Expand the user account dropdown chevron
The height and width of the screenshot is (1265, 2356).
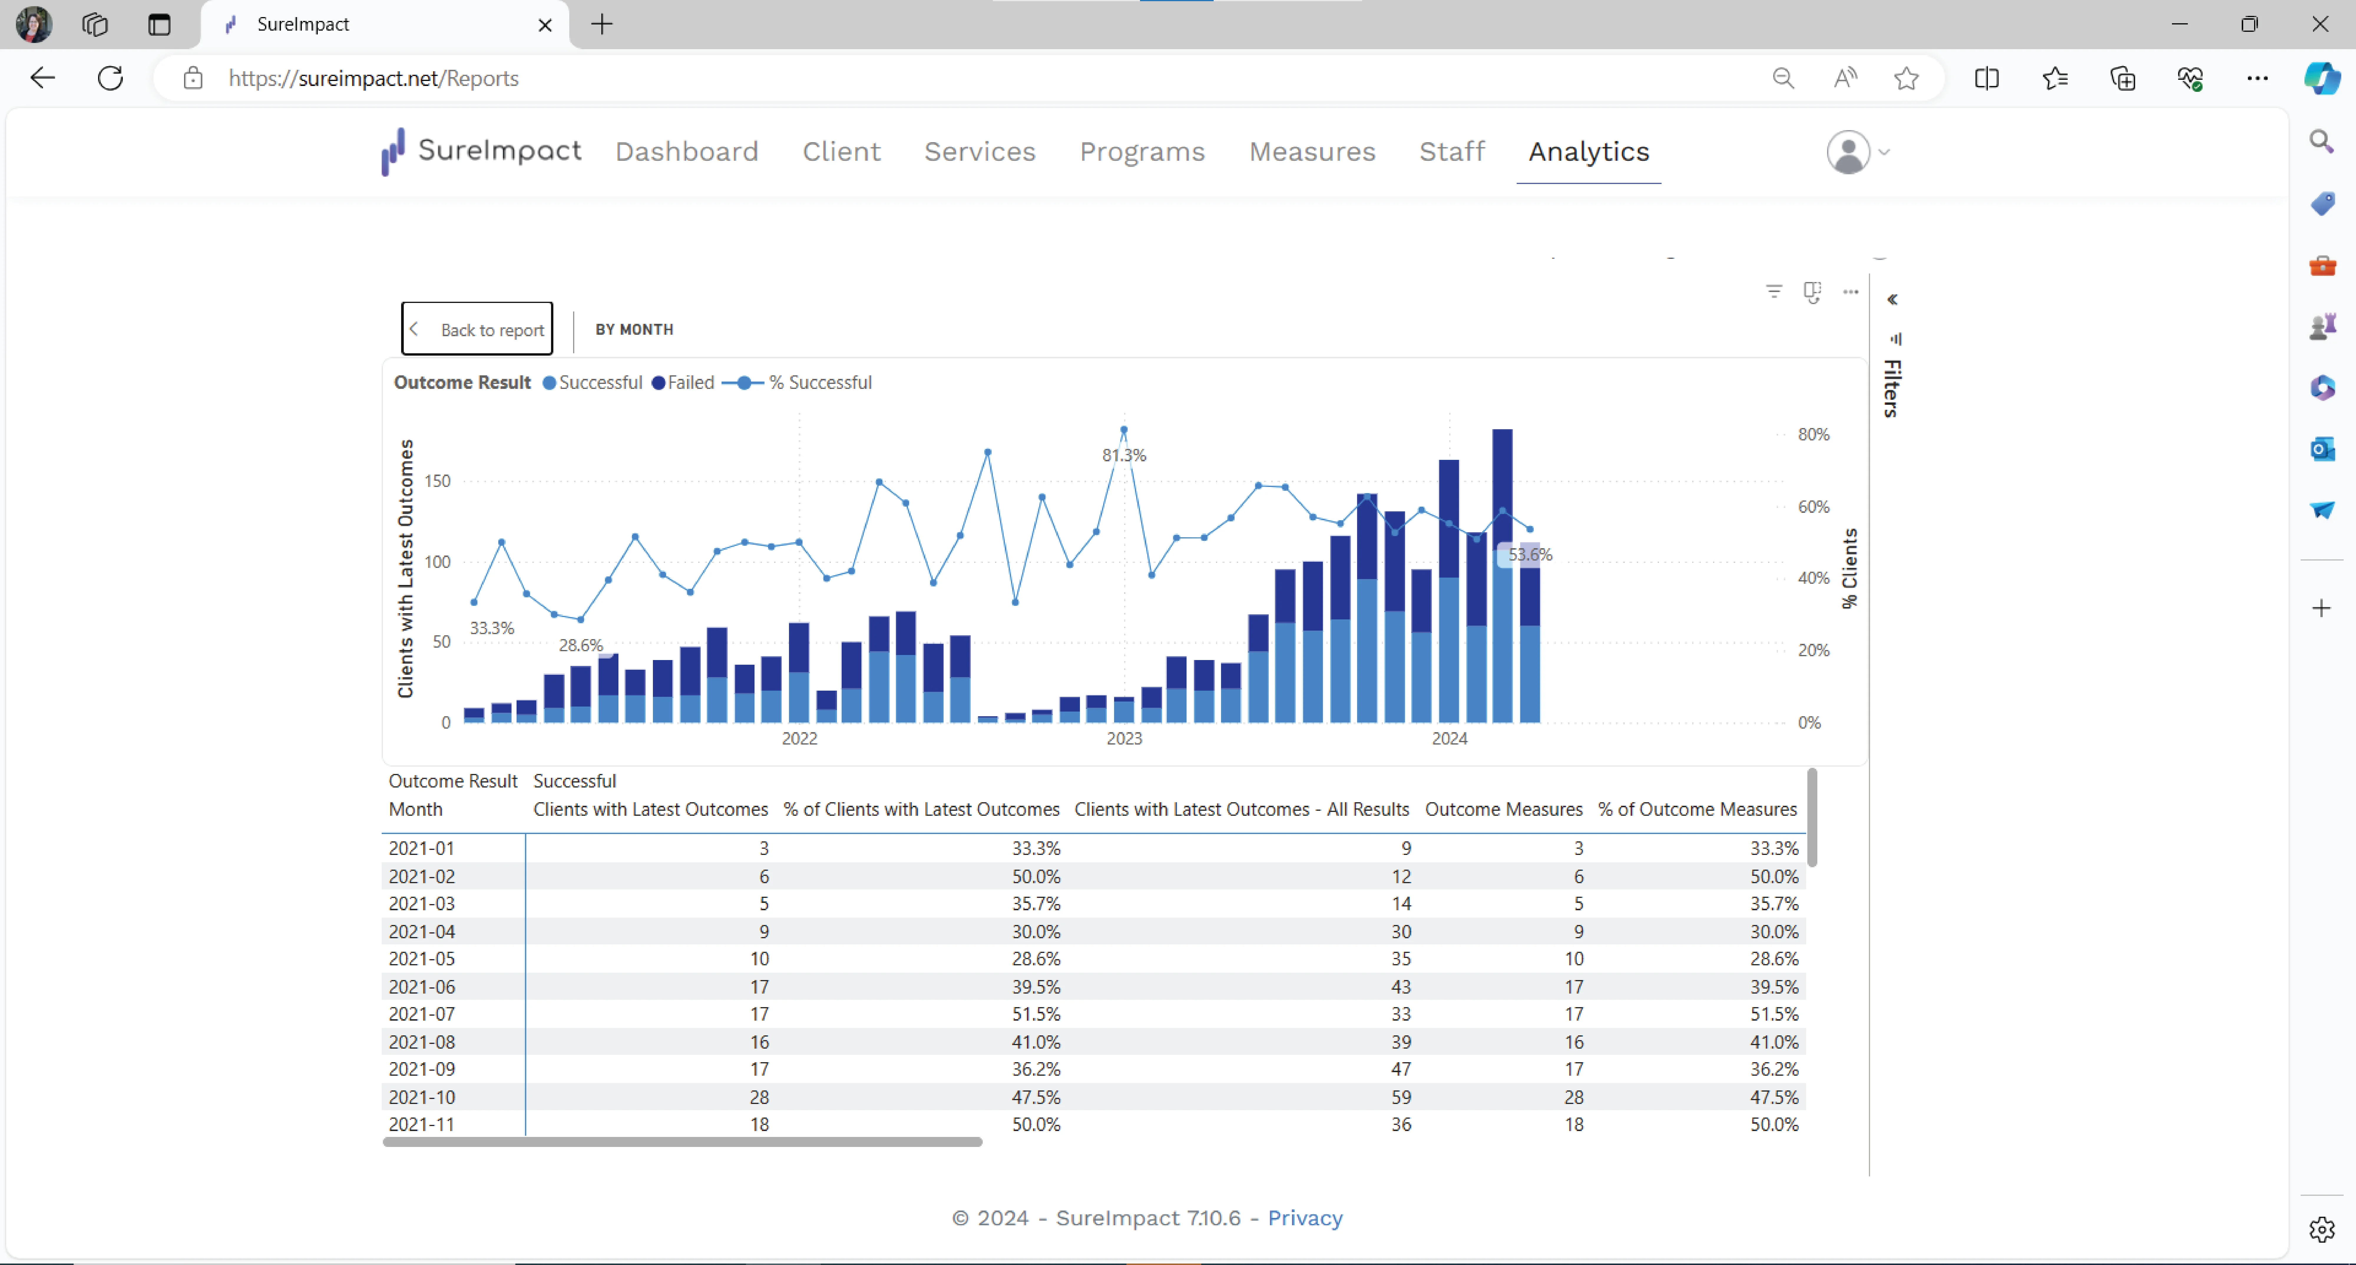(1884, 152)
